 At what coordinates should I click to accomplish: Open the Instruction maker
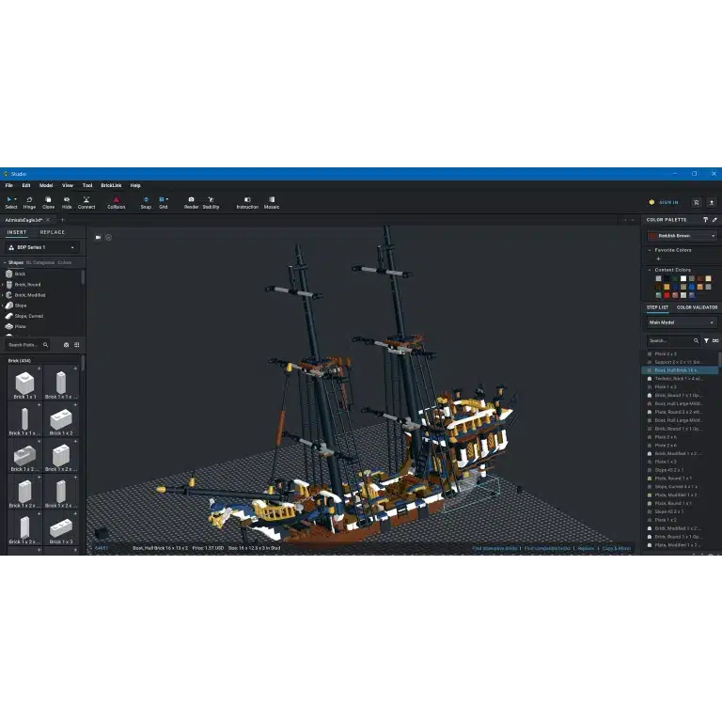pos(247,203)
